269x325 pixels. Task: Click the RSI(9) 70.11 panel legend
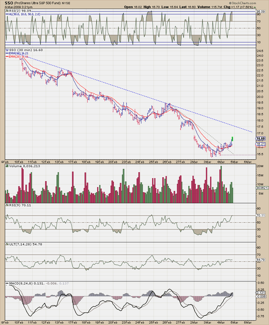tap(19, 205)
